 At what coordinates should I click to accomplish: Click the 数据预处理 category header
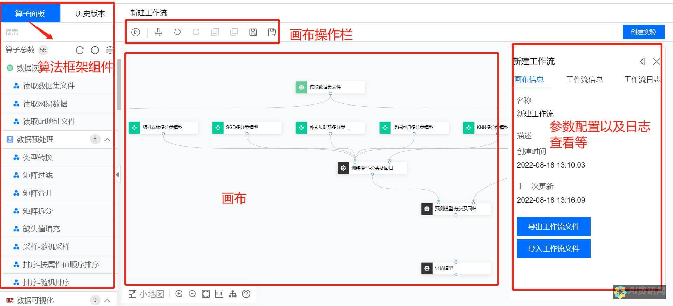58,140
